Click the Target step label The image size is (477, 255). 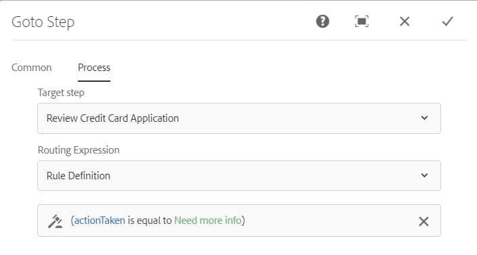[x=61, y=93]
